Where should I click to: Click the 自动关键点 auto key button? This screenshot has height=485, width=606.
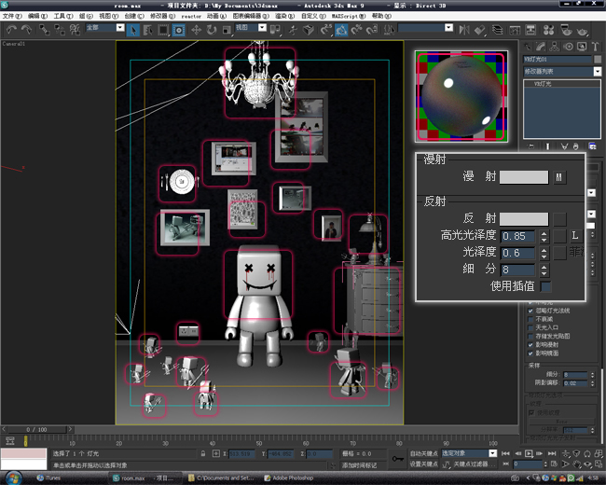click(424, 453)
